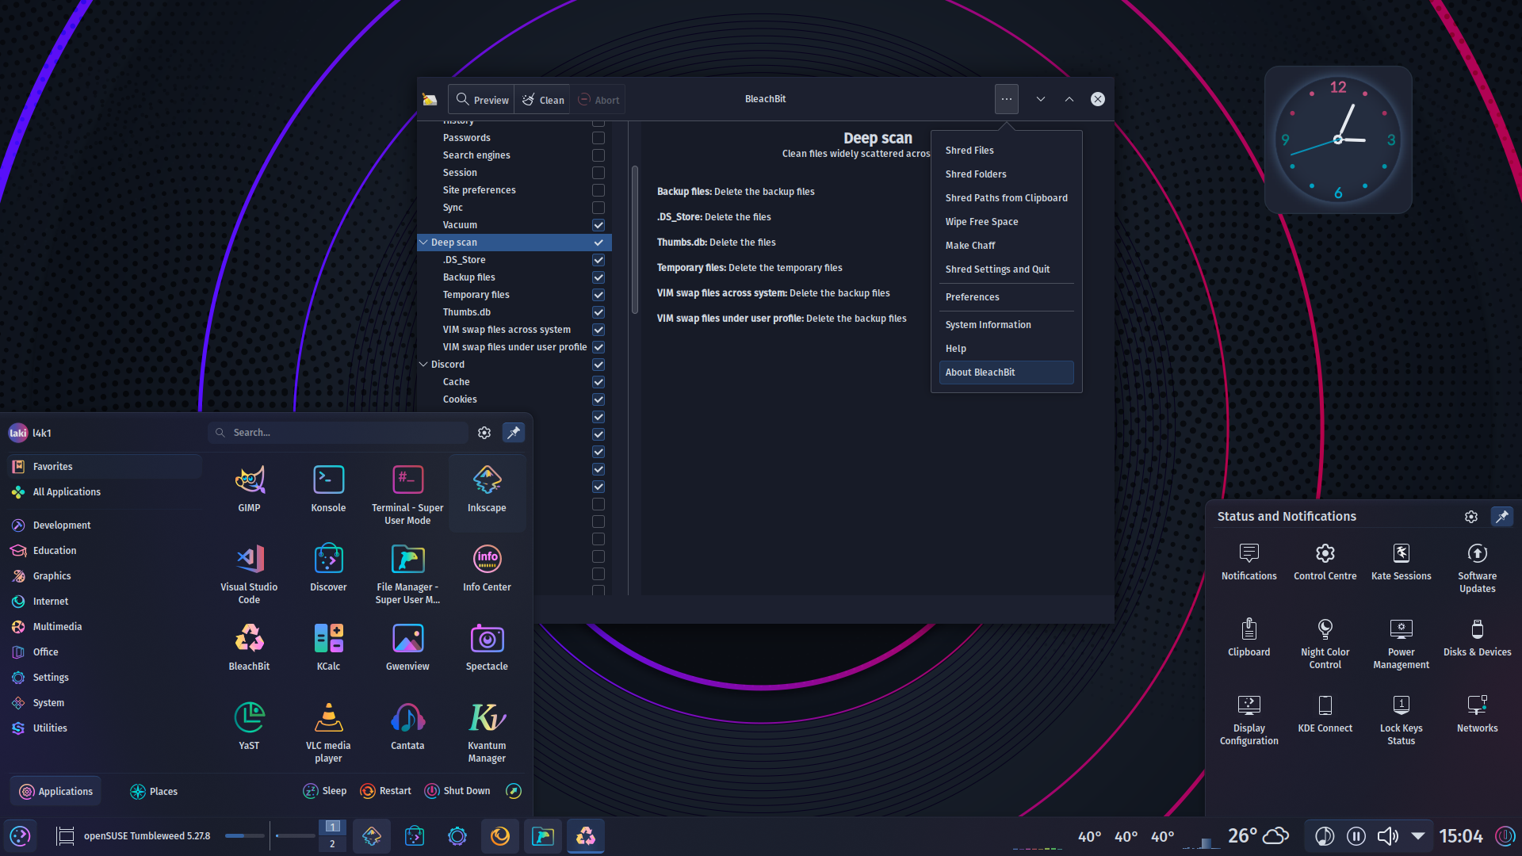Screen dimensions: 1522x856
Task: Toggle the Session checkbox
Action: tap(598, 173)
